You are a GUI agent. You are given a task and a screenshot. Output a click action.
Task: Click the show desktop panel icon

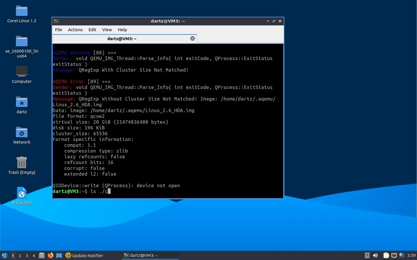tap(59, 255)
